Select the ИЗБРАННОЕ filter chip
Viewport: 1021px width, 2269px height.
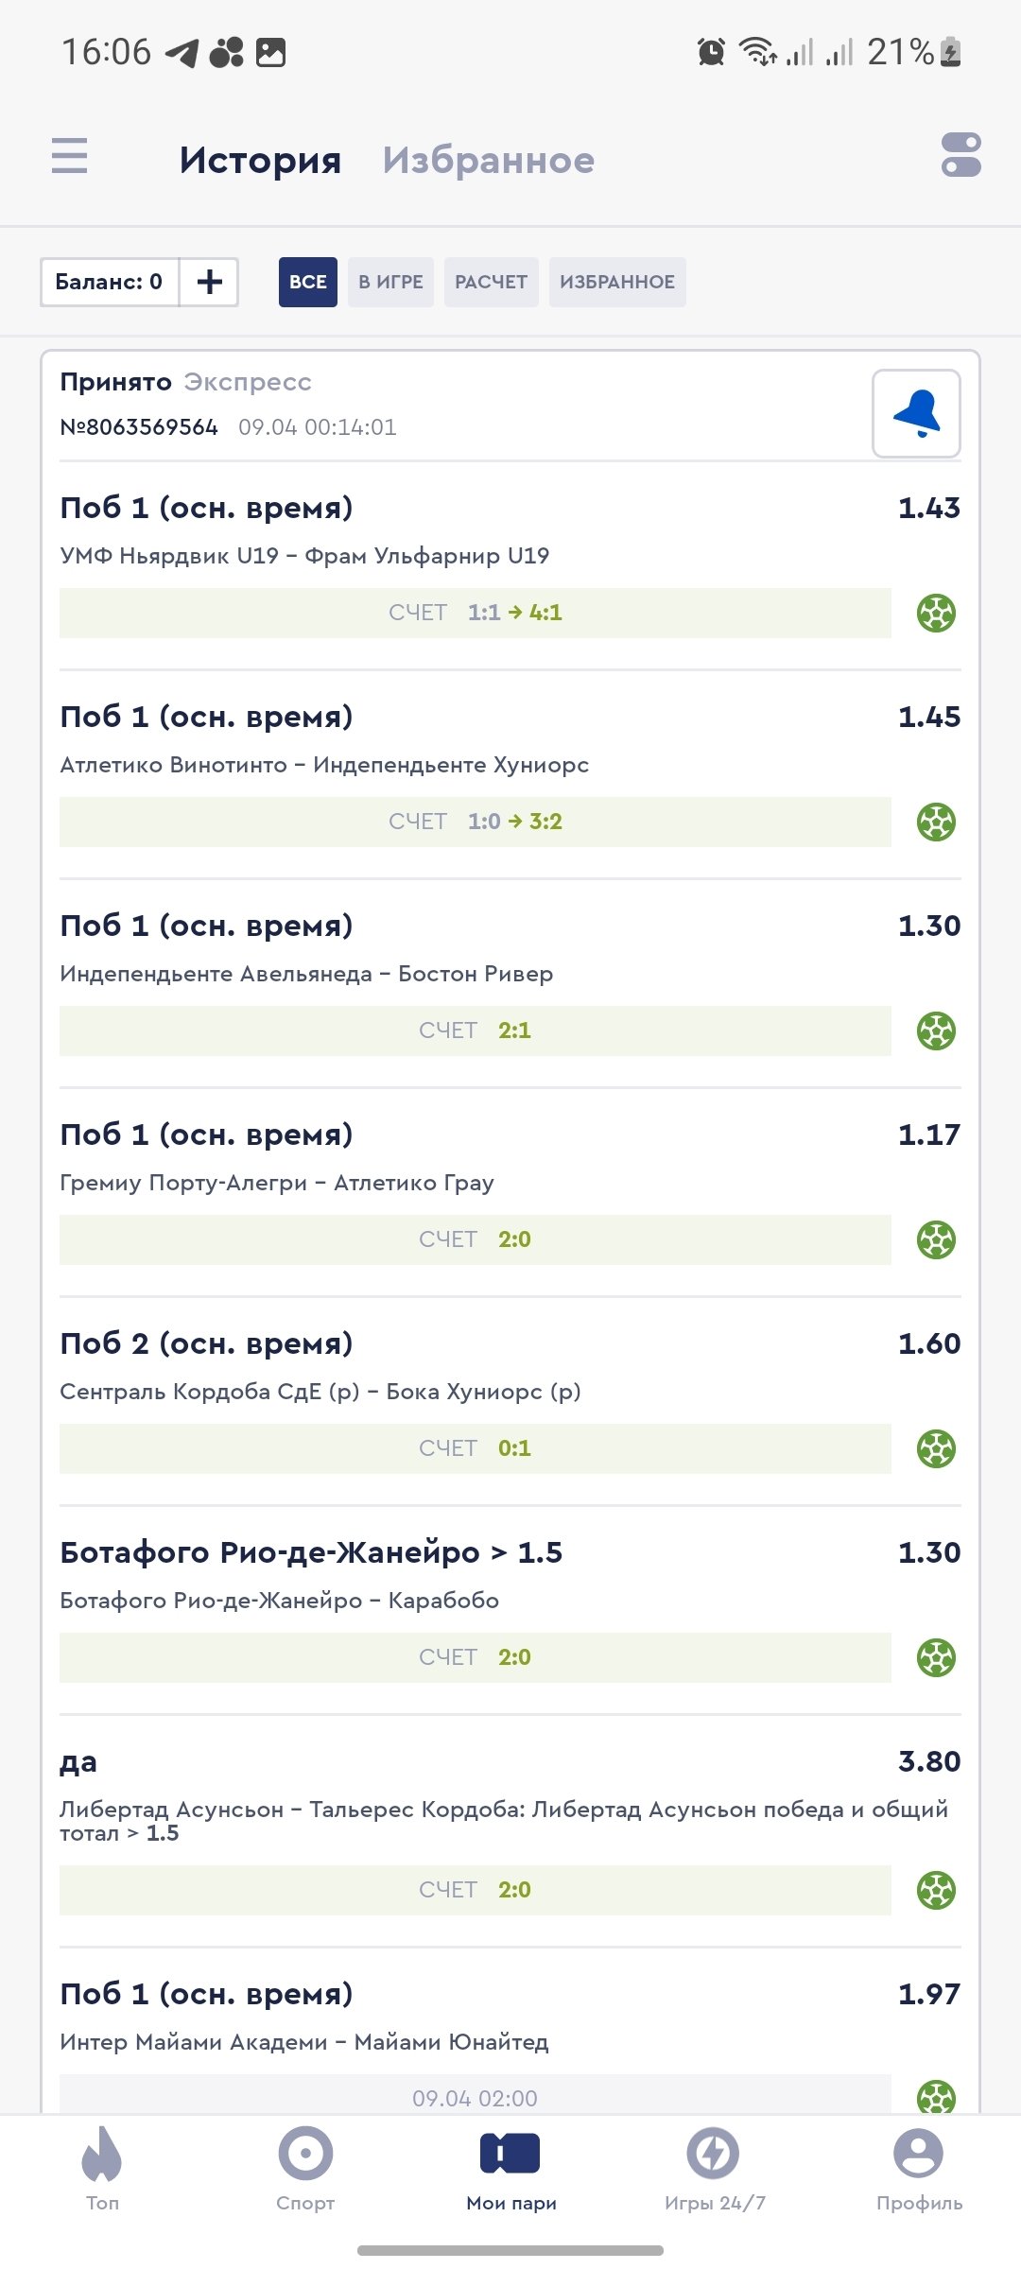click(x=616, y=282)
